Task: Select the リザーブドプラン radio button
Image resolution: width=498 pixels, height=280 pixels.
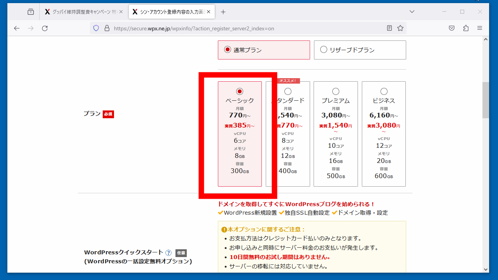Action: [x=323, y=50]
